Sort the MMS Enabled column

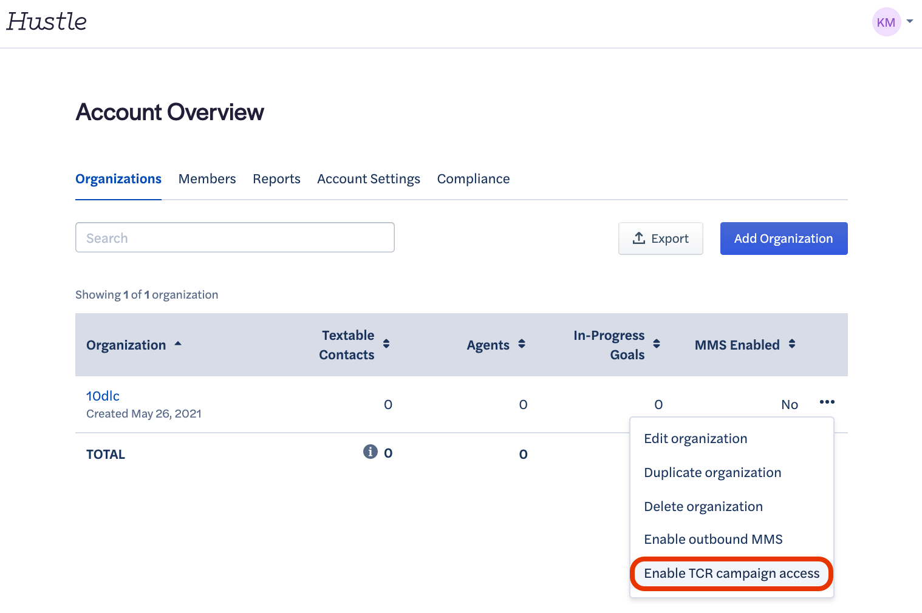(x=792, y=344)
